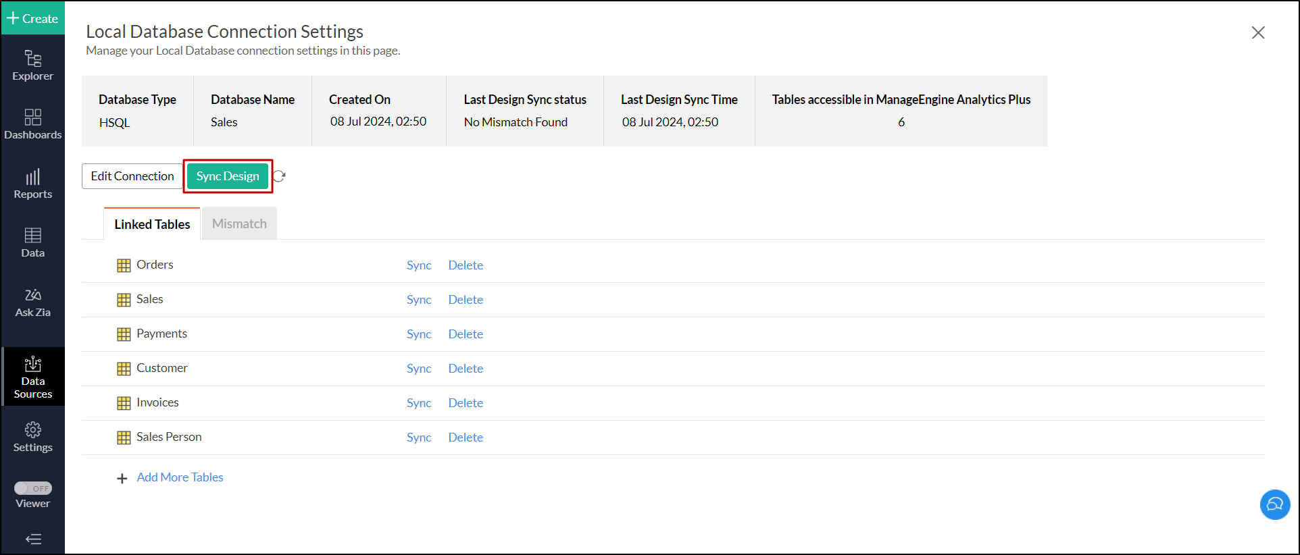Delete the Payments table
Image resolution: width=1300 pixels, height=555 pixels.
click(466, 334)
